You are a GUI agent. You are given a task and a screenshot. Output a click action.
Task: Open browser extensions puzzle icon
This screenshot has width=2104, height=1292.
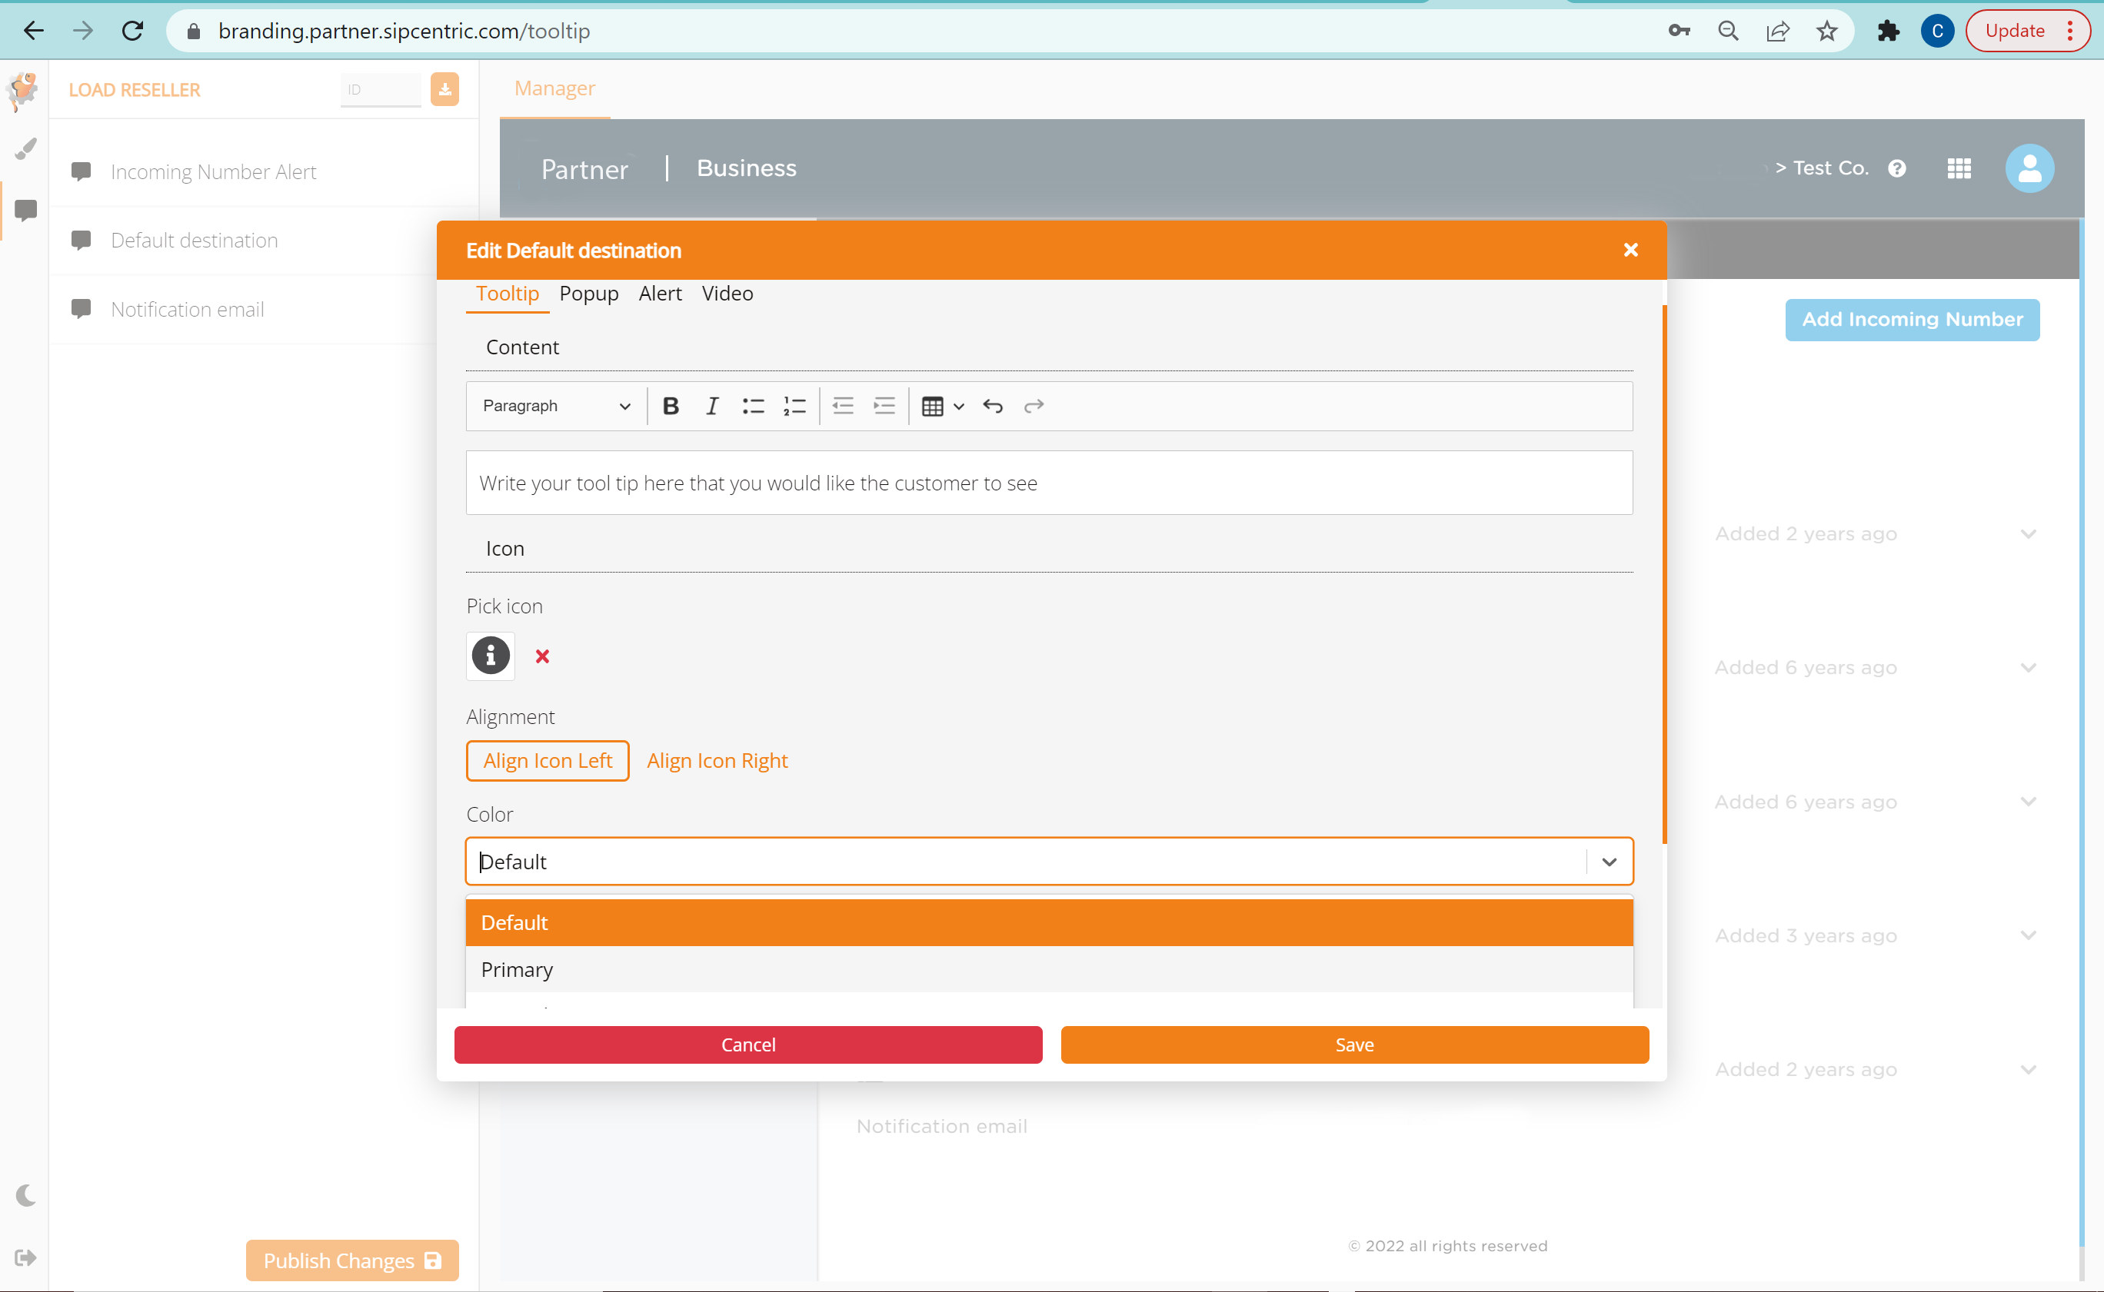pyautogui.click(x=1888, y=31)
